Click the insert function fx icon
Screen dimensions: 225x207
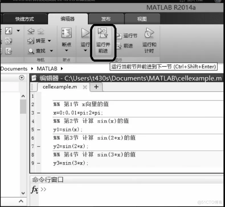(x=9, y=30)
